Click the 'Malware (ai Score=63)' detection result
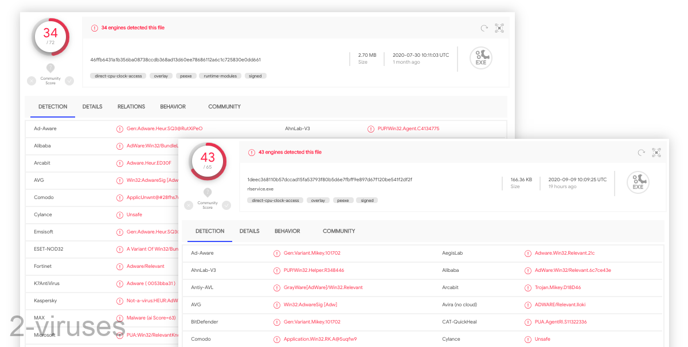Image resolution: width=688 pixels, height=347 pixels. (x=151, y=318)
